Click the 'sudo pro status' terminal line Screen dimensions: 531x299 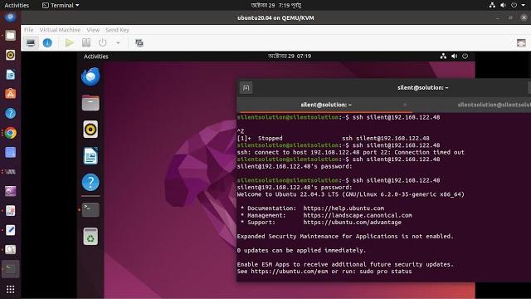[x=324, y=272]
